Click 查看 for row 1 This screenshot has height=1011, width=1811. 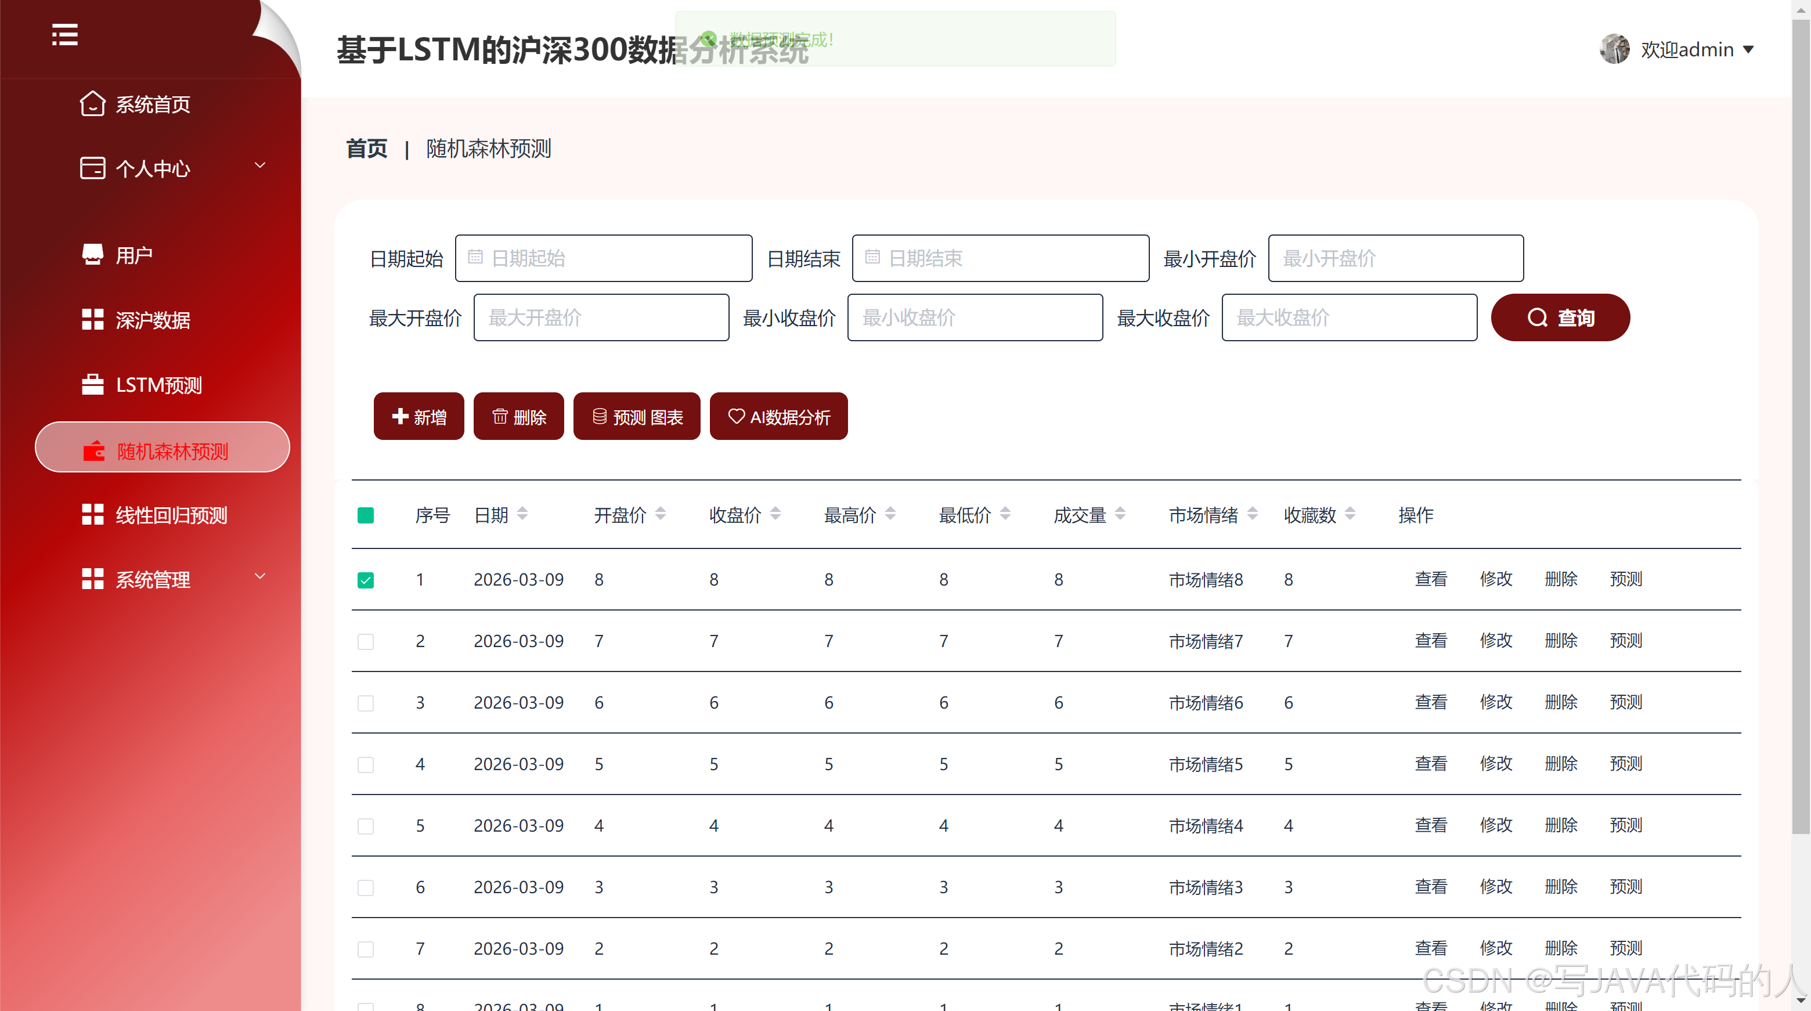[x=1431, y=579]
